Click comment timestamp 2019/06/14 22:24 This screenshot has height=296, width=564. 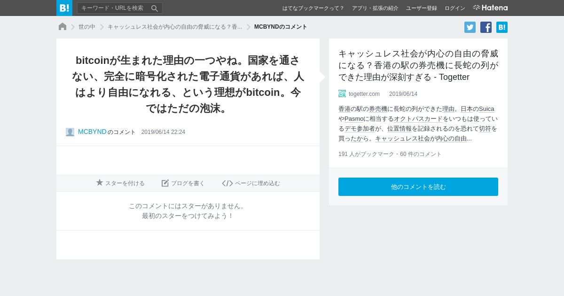[x=163, y=132]
